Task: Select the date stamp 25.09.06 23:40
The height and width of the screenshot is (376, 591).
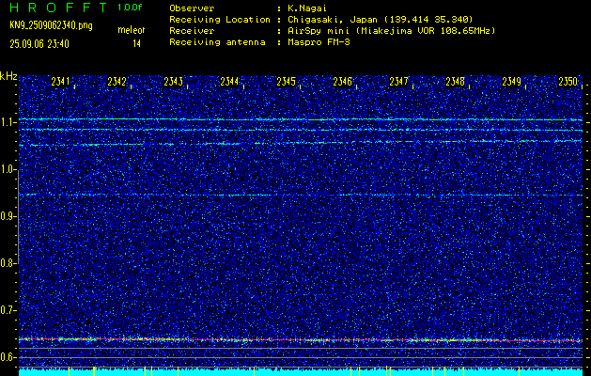Action: (39, 44)
